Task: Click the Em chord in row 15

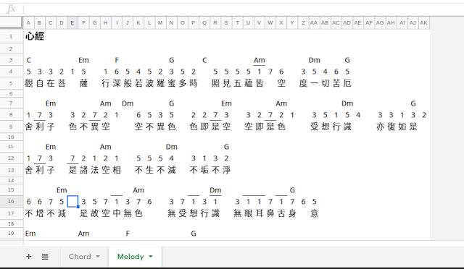Action: click(62, 190)
